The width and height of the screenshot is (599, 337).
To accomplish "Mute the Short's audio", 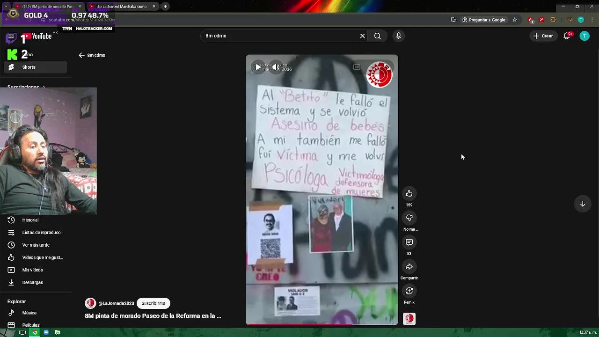I will point(276,67).
